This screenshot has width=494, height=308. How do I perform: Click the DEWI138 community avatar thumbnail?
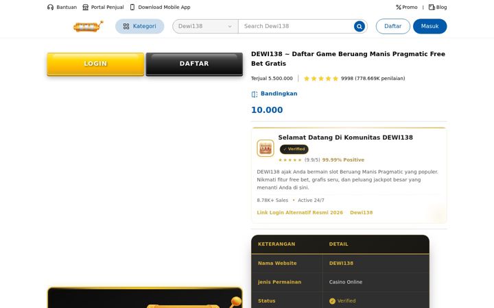point(266,148)
